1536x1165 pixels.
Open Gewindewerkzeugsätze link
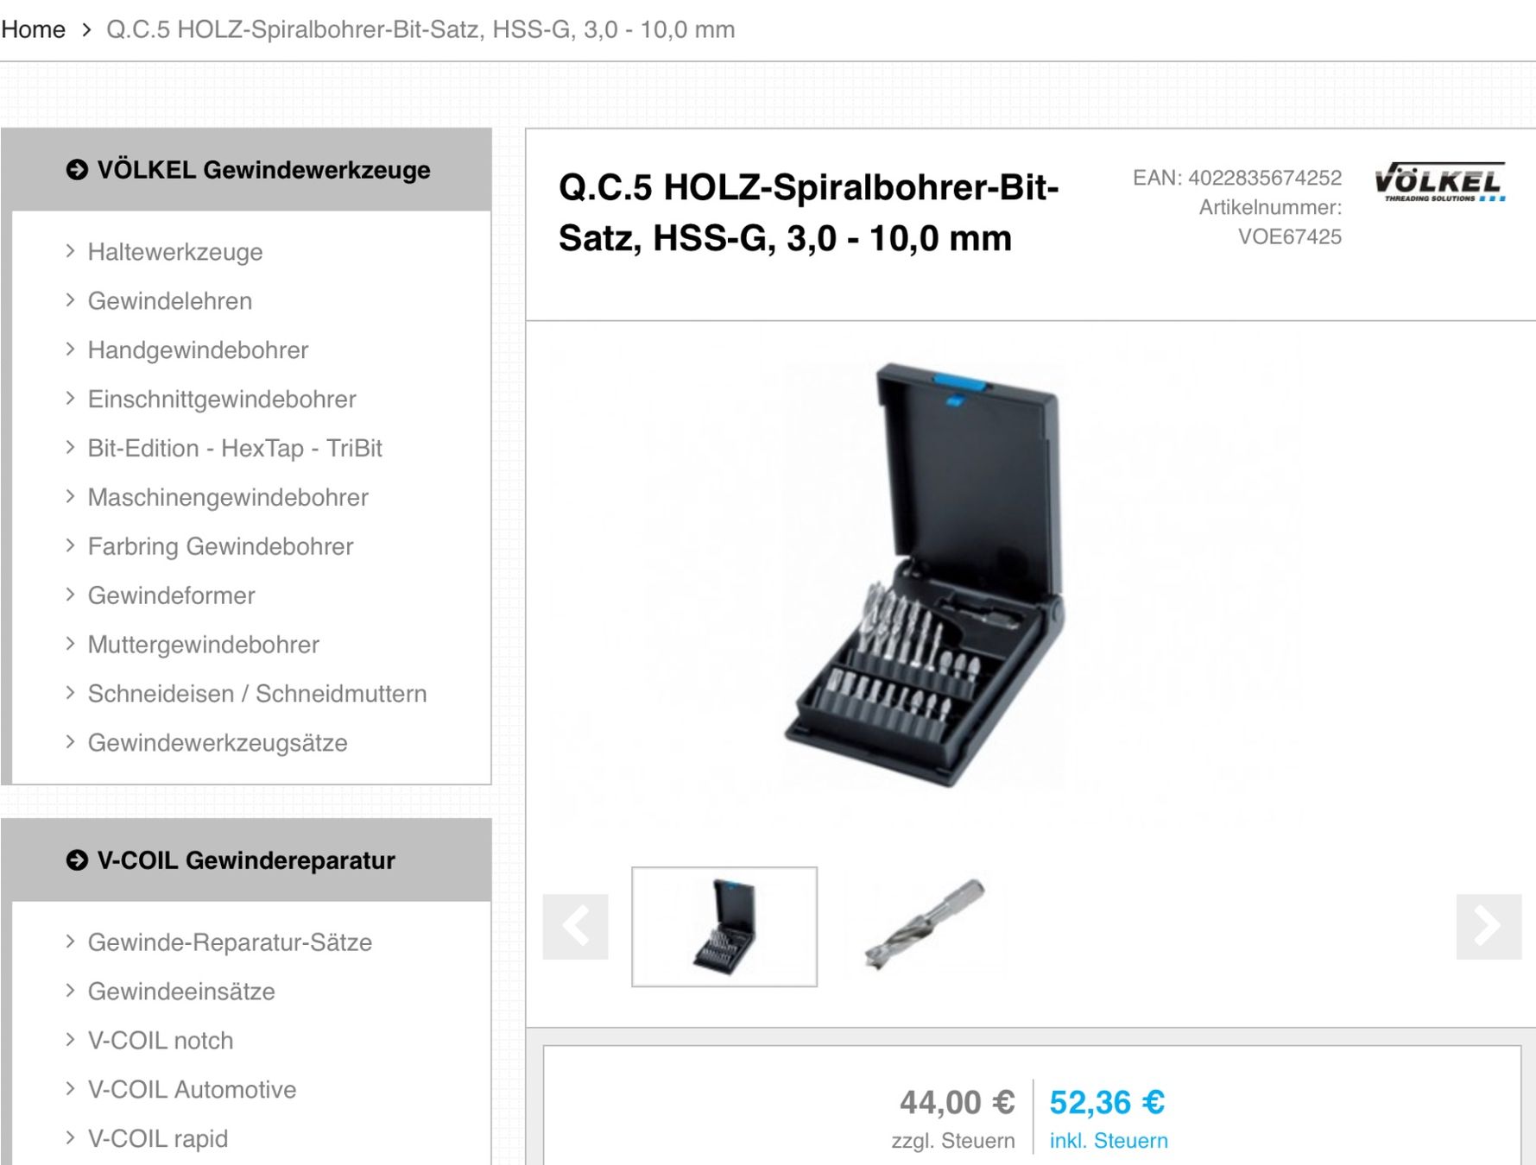pos(218,743)
